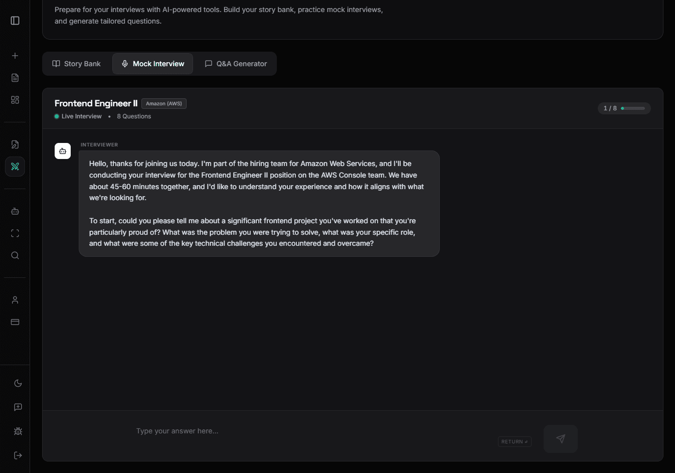Click the plus icon in sidebar
Viewport: 675px width, 473px height.
point(15,56)
